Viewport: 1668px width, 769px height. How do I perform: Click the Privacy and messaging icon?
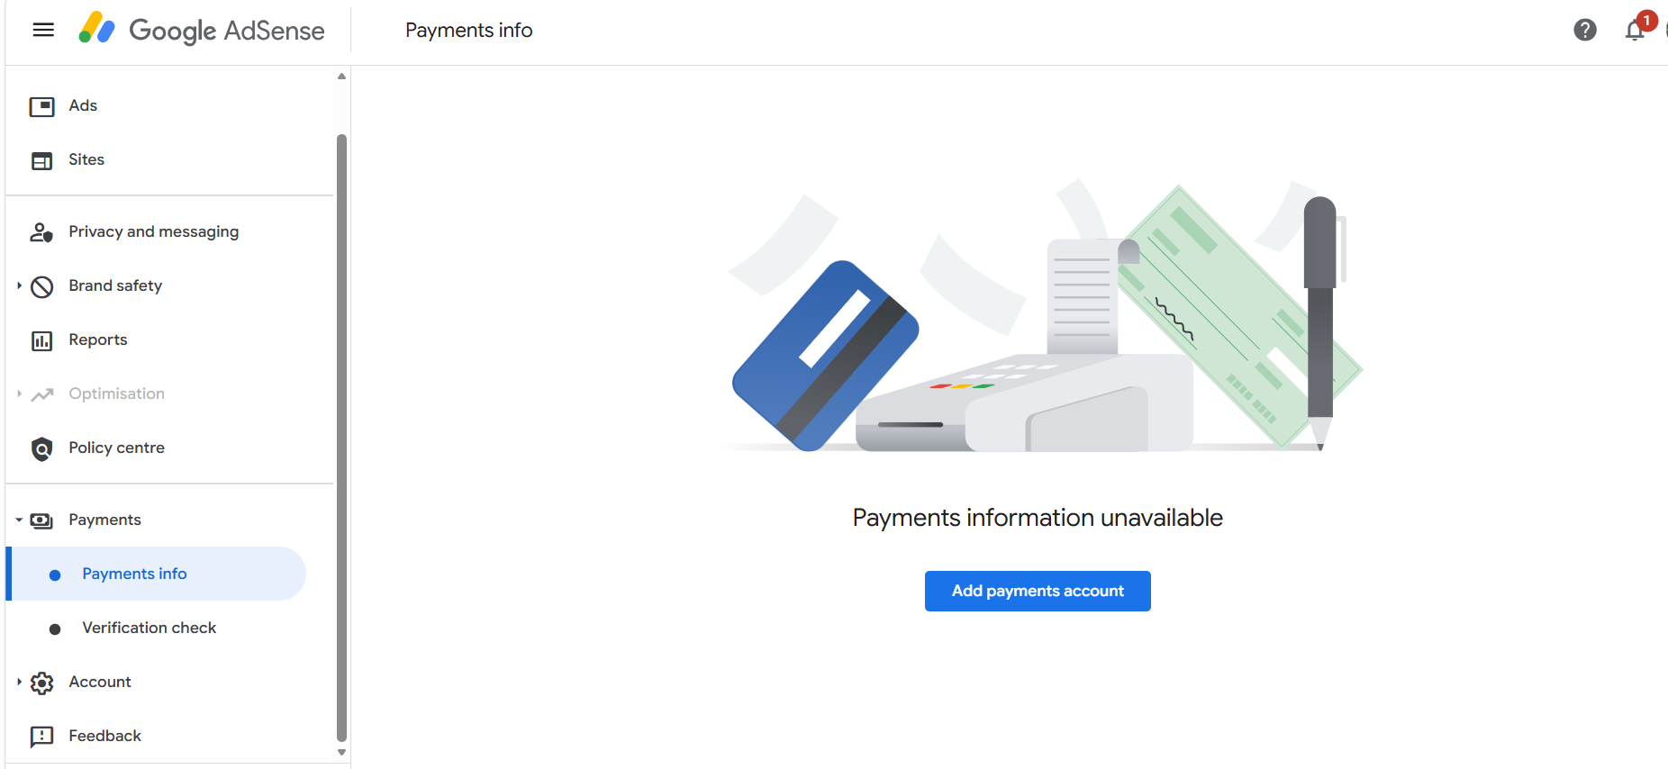click(x=41, y=232)
